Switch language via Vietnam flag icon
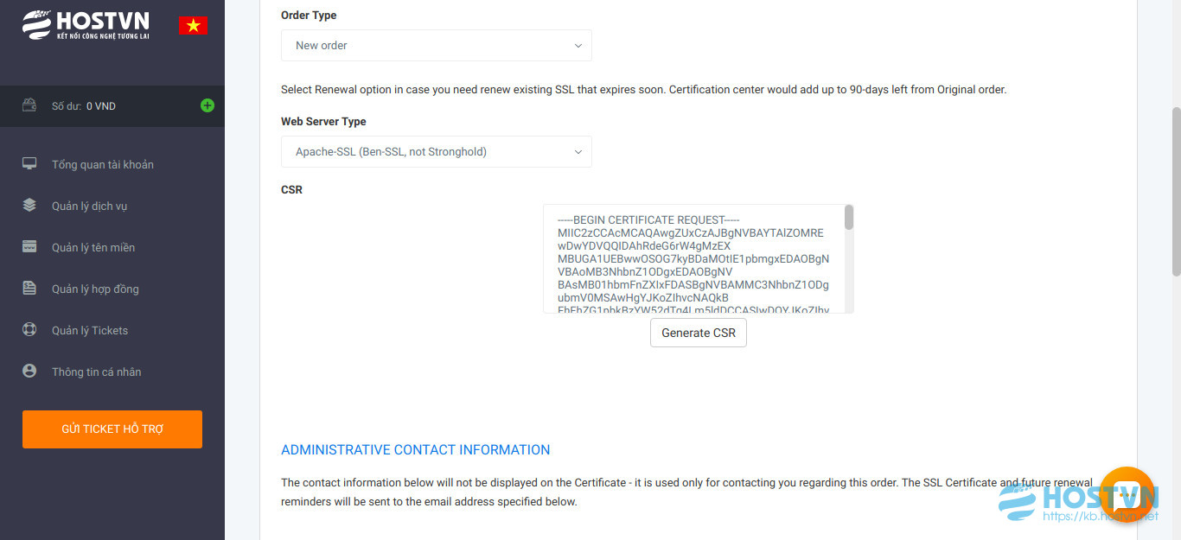Viewport: 1181px width, 540px height. point(193,25)
